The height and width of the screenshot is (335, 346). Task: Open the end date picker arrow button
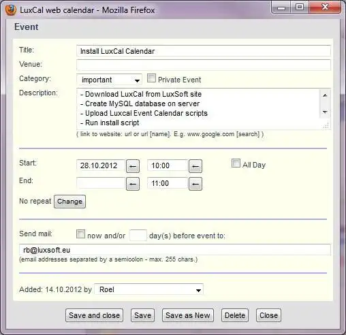point(133,184)
